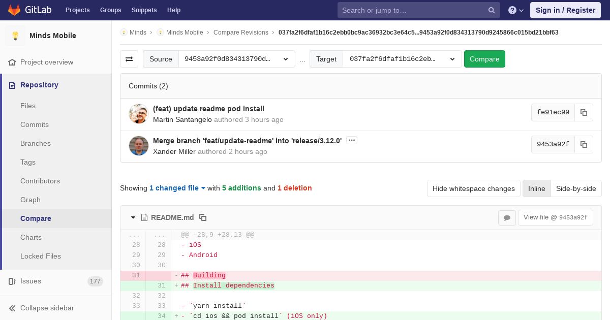Expand the merge commit description ellipsis
Viewport: 610px width, 320px height.
coord(352,140)
